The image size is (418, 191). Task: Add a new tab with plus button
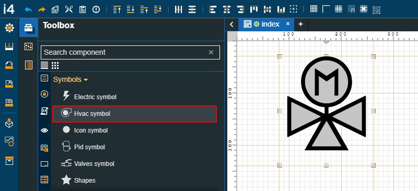[x=300, y=24]
